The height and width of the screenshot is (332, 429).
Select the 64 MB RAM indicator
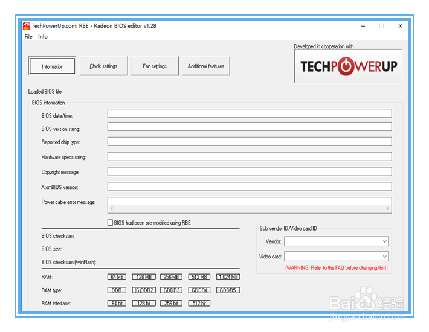pos(117,277)
